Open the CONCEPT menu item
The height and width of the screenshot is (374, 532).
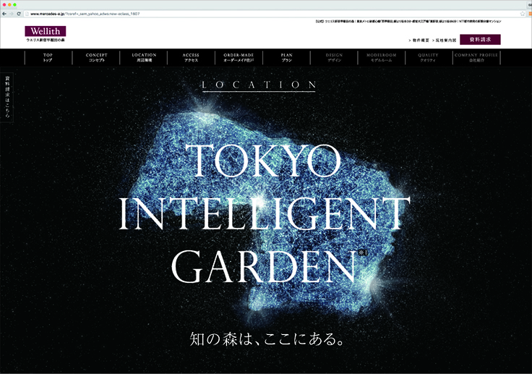pyautogui.click(x=96, y=58)
